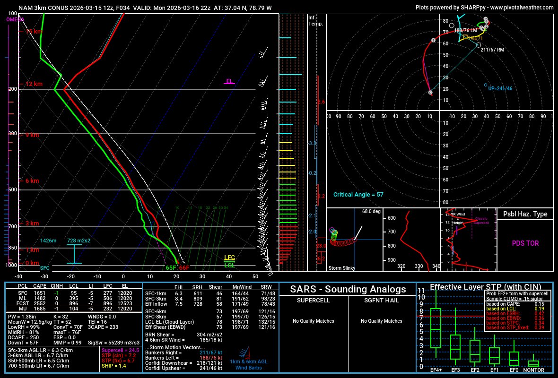The image size is (558, 378).
Task: Select the '9 km' height label
Action: point(32,135)
